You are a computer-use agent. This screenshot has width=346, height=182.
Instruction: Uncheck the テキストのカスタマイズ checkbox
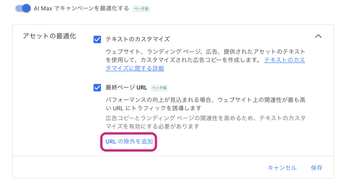coord(97,39)
